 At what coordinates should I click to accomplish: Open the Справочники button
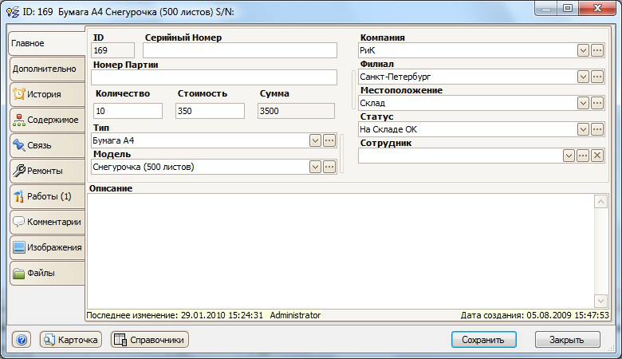tap(150, 340)
